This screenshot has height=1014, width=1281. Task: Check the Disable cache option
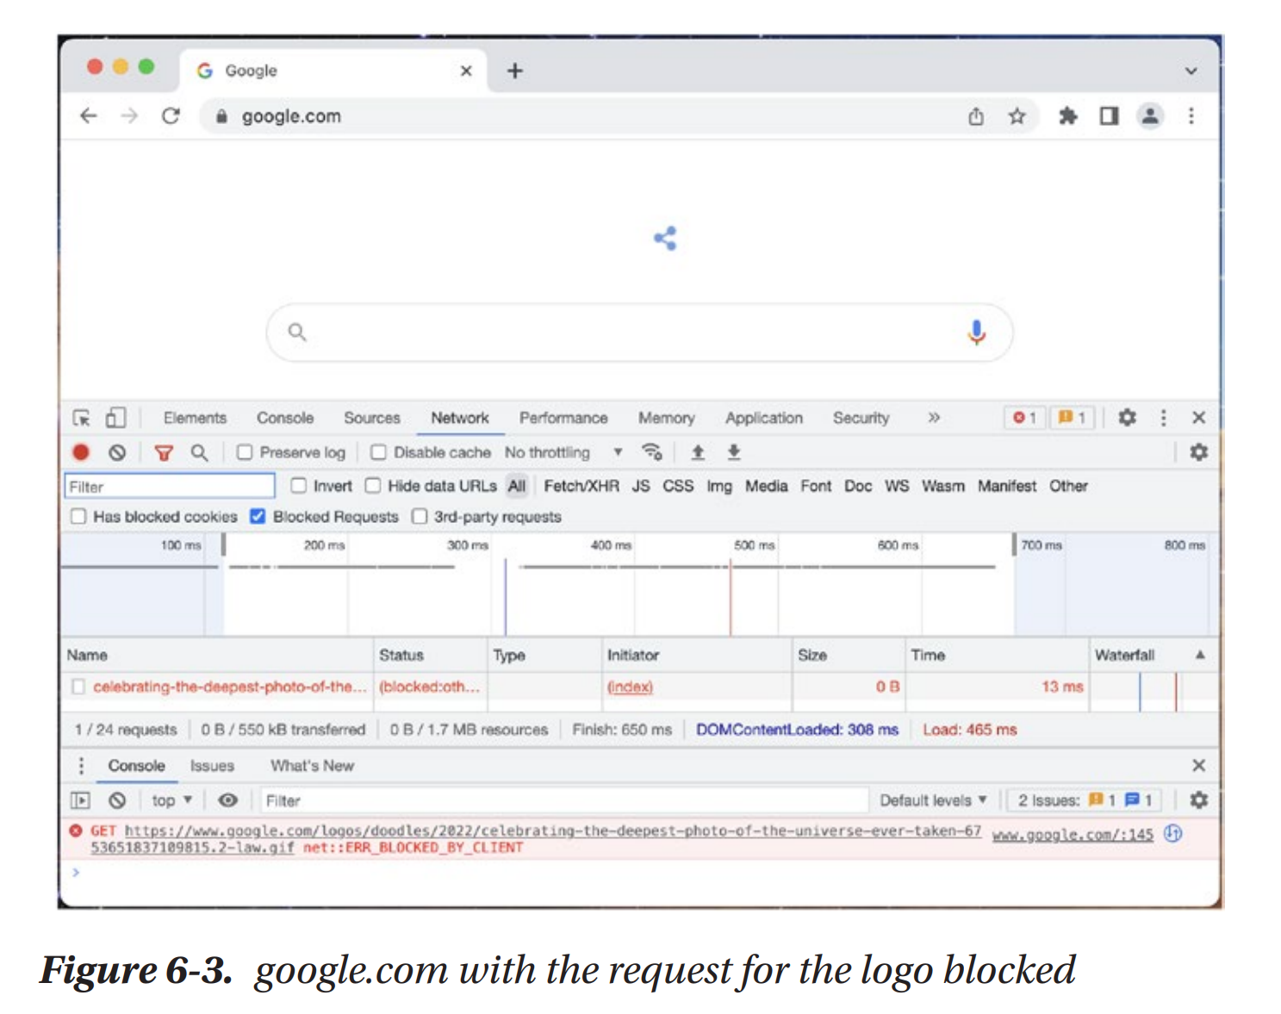378,452
